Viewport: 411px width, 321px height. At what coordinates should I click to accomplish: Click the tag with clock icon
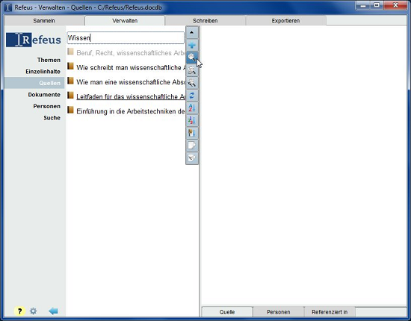point(191,158)
